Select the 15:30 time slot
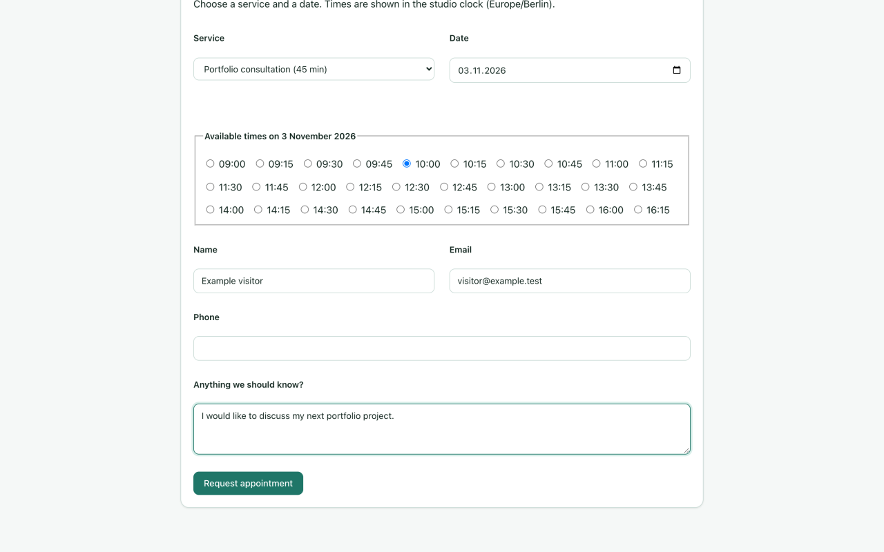 (x=494, y=210)
